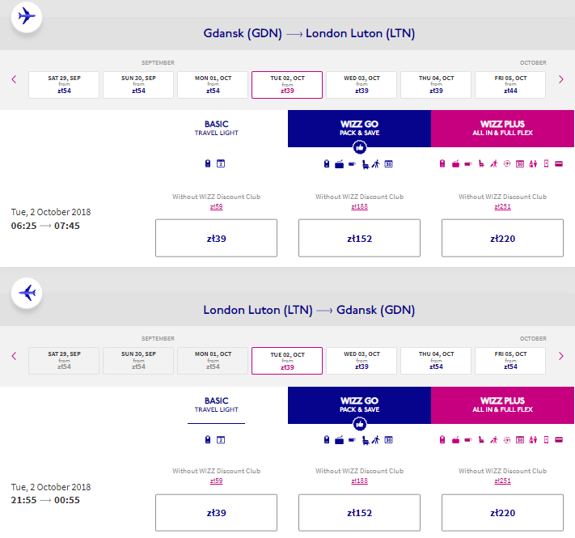Select outbound THU 04, OCT date
The height and width of the screenshot is (538, 575).
[436, 85]
